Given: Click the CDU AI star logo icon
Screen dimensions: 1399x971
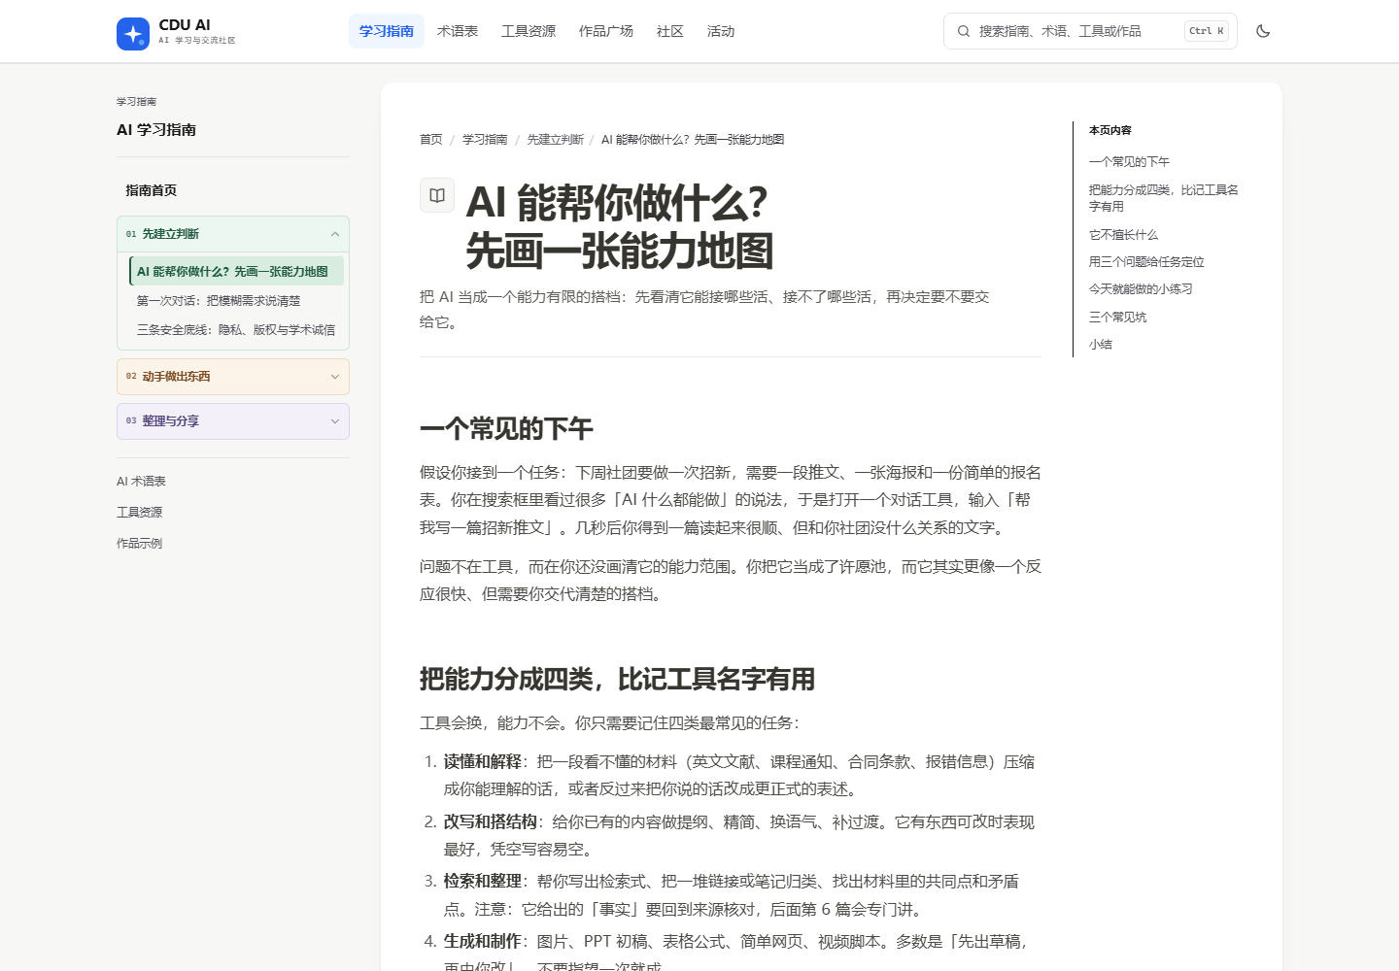Looking at the screenshot, I should 133,34.
